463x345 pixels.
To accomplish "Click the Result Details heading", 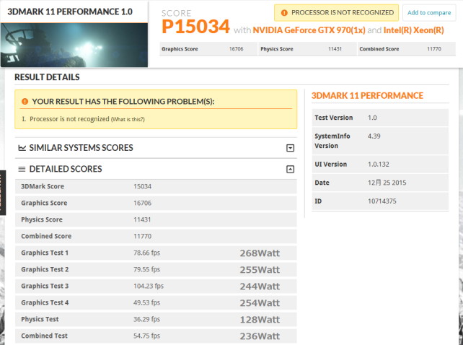I will coord(47,77).
